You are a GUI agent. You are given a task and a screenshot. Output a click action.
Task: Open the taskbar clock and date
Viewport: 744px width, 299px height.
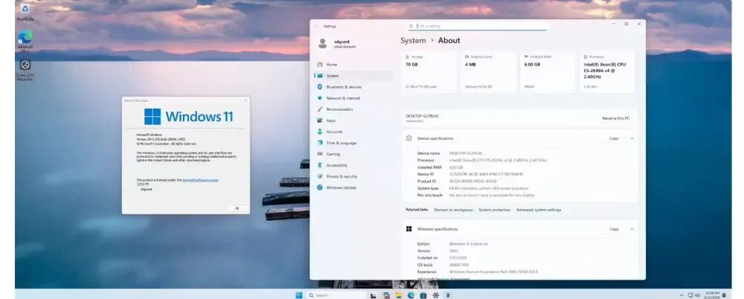coord(712,295)
